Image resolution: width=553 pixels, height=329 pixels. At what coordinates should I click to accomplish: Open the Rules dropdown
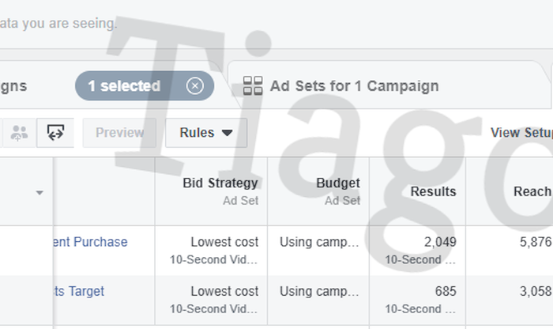point(205,133)
